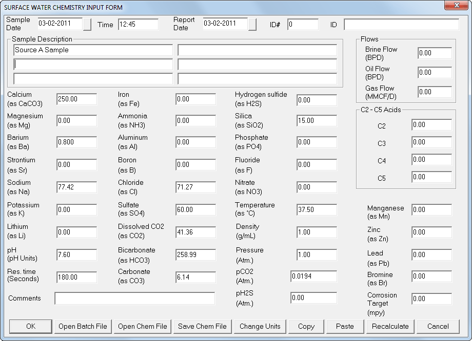Click the Cancel button
The image size is (472, 341).
point(438,326)
